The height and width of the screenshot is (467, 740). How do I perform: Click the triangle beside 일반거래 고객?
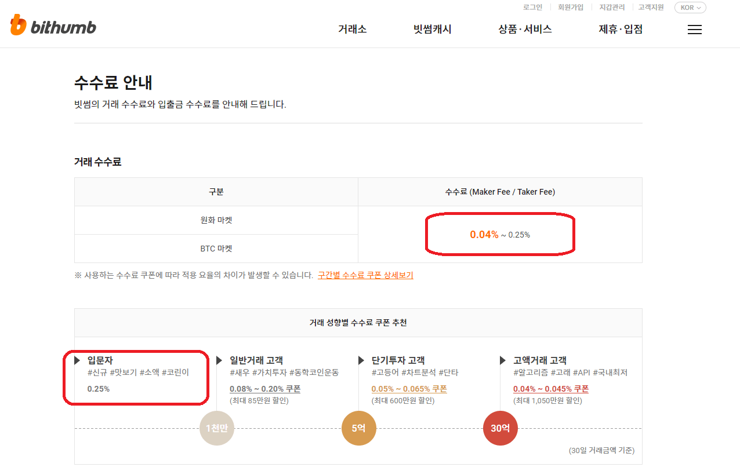point(219,361)
